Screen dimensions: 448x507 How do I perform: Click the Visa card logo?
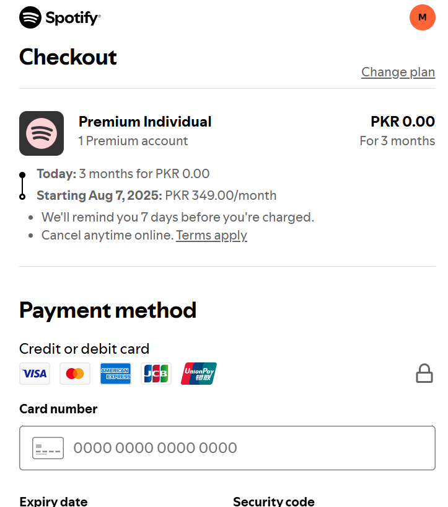click(35, 374)
